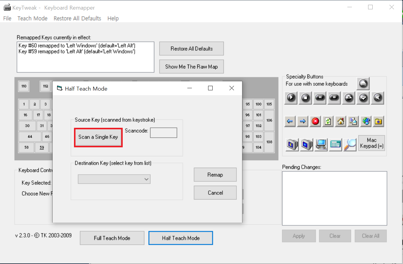This screenshot has width=403, height=264.
Task: Click Cancel in Half Teach Mode dialog
Action: point(215,193)
